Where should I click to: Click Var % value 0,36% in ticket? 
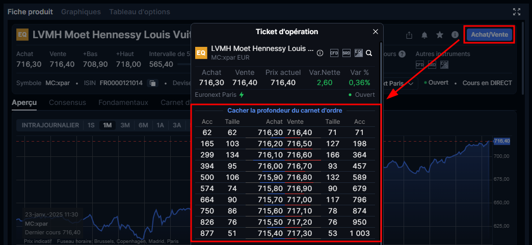pyautogui.click(x=359, y=83)
